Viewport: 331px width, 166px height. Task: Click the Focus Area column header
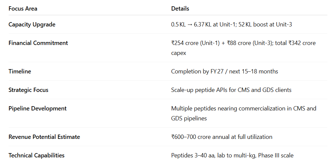(23, 9)
